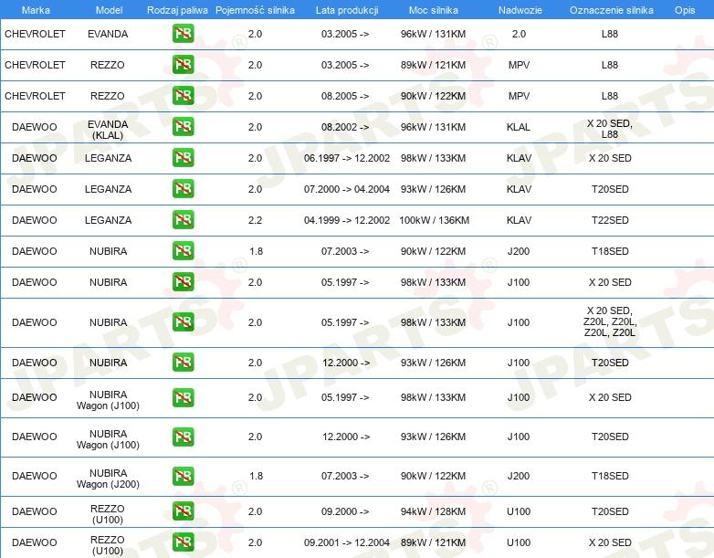Click the Oznaczenie silnika column header

611,10
